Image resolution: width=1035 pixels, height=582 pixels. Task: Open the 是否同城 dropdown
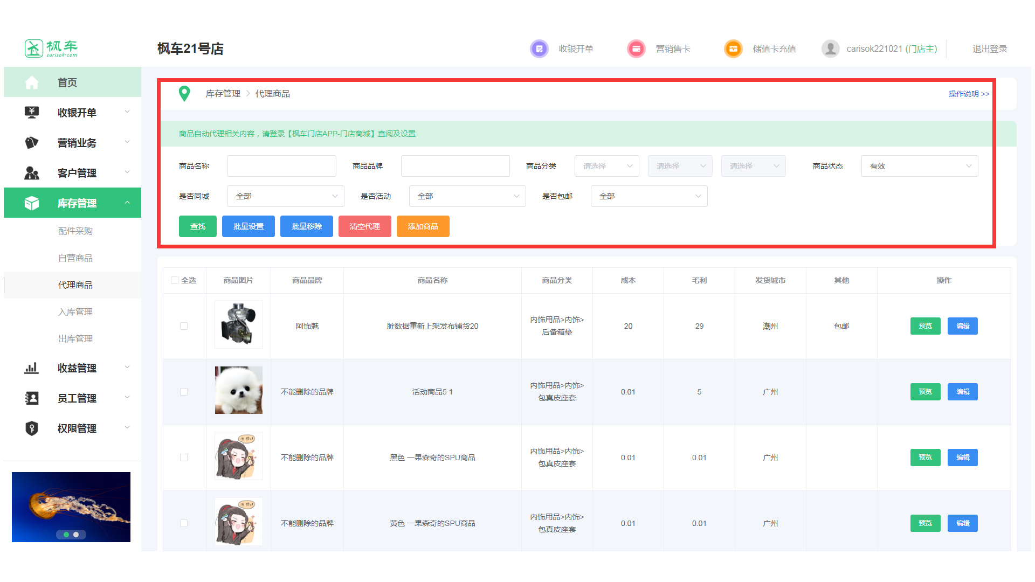[285, 196]
